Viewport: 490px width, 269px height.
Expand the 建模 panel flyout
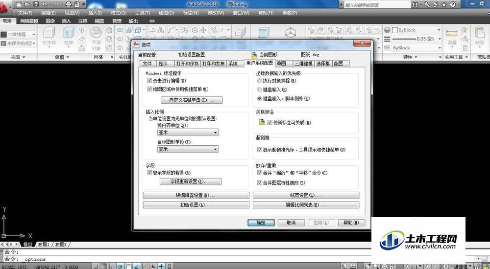62,57
